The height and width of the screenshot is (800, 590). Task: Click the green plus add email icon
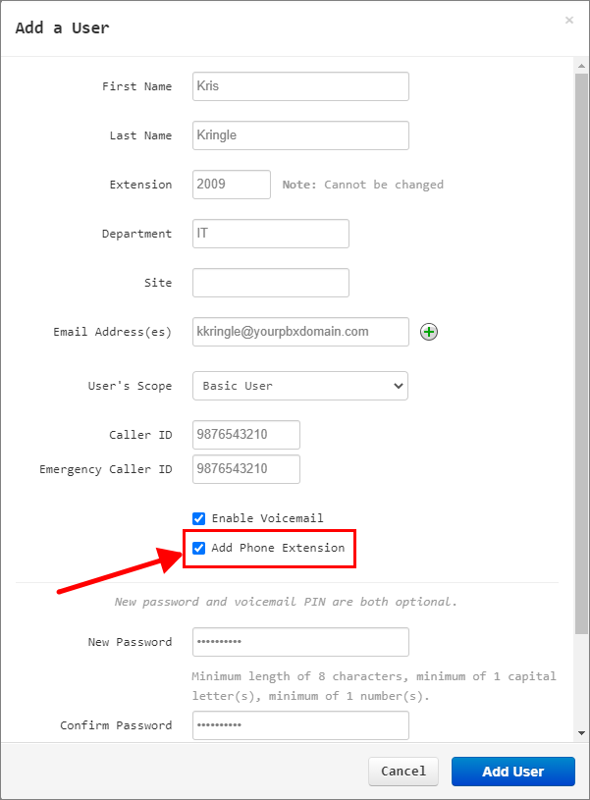click(x=429, y=332)
